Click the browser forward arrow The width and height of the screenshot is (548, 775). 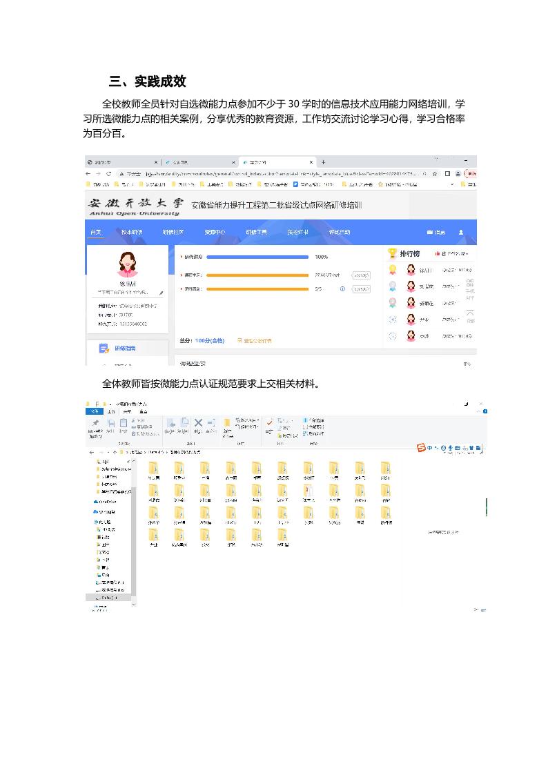point(98,174)
